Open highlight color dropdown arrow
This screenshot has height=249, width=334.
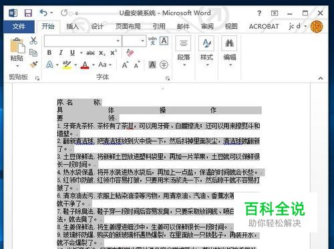[x=75, y=65]
